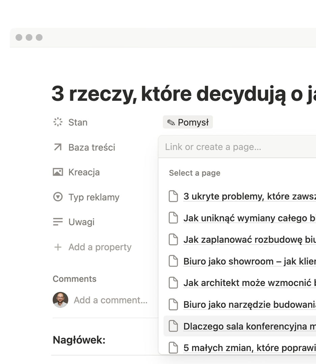
Task: Open the Typ reklamy property menu
Action: click(94, 197)
